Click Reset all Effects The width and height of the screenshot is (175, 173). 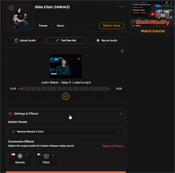[x=113, y=146]
